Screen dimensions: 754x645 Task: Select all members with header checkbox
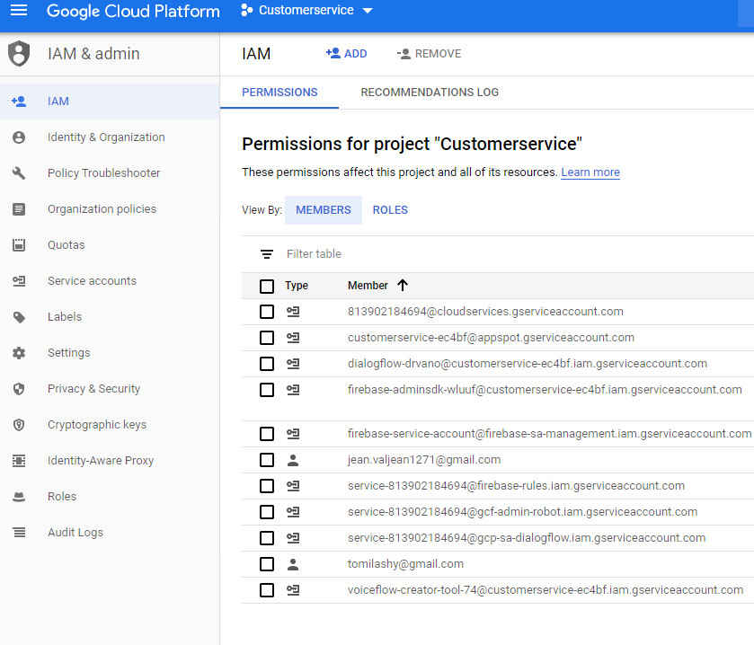pyautogui.click(x=267, y=286)
